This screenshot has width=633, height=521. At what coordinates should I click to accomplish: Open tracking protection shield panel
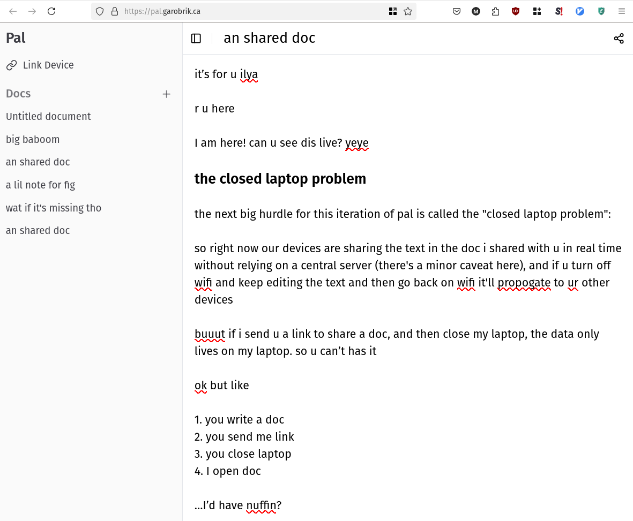point(100,11)
